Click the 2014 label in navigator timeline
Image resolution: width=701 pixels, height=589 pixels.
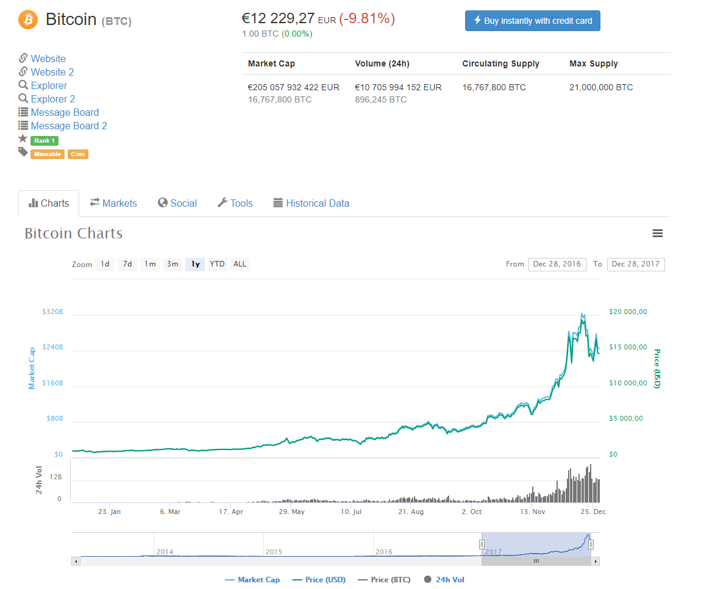pos(165,552)
